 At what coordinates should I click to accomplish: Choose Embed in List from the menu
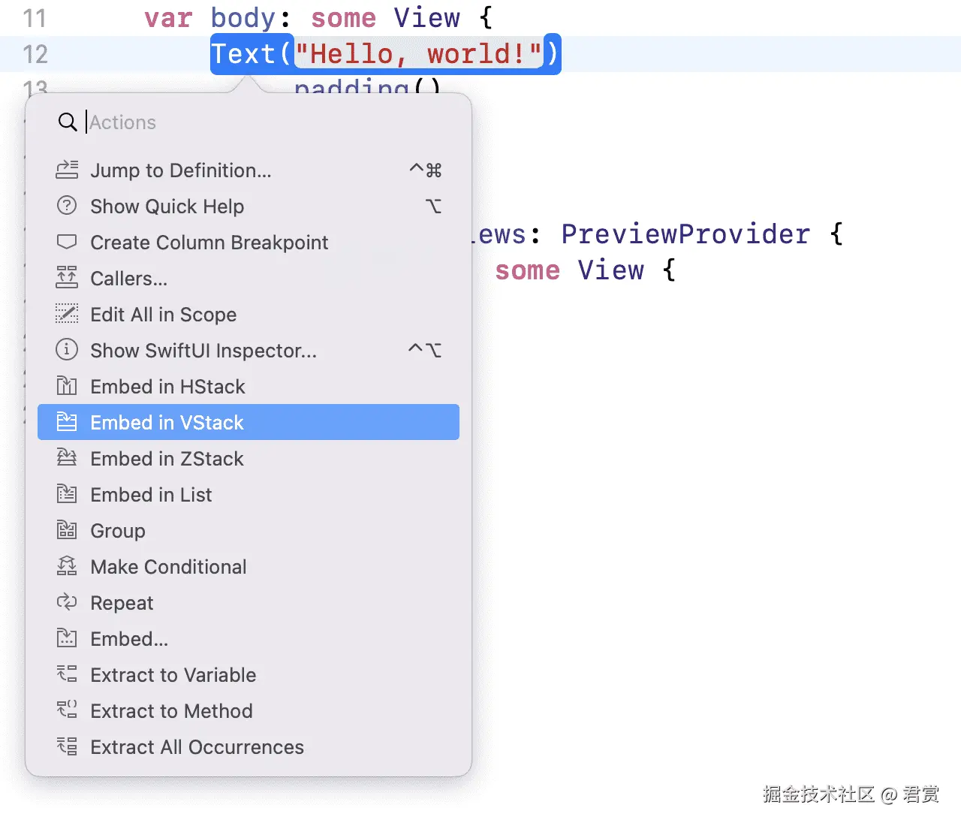point(151,495)
